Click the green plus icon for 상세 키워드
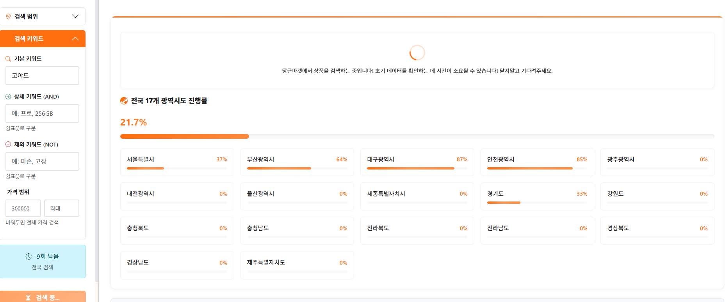Screen dimensions: 725x302 (8, 97)
